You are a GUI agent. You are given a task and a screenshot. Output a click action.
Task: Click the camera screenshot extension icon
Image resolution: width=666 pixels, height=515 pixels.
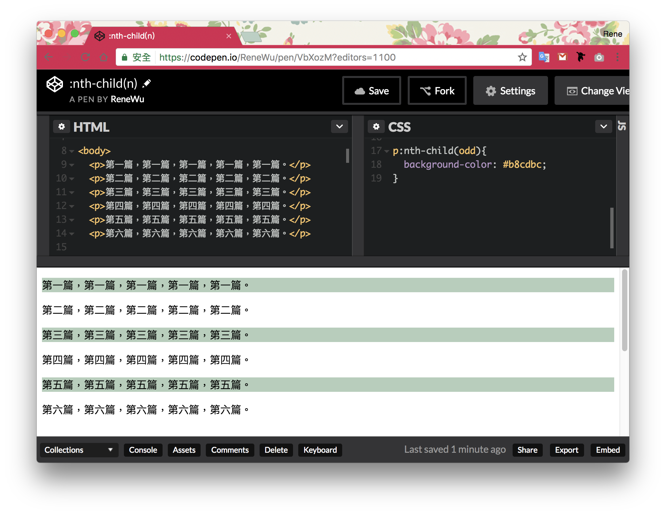[x=599, y=58]
